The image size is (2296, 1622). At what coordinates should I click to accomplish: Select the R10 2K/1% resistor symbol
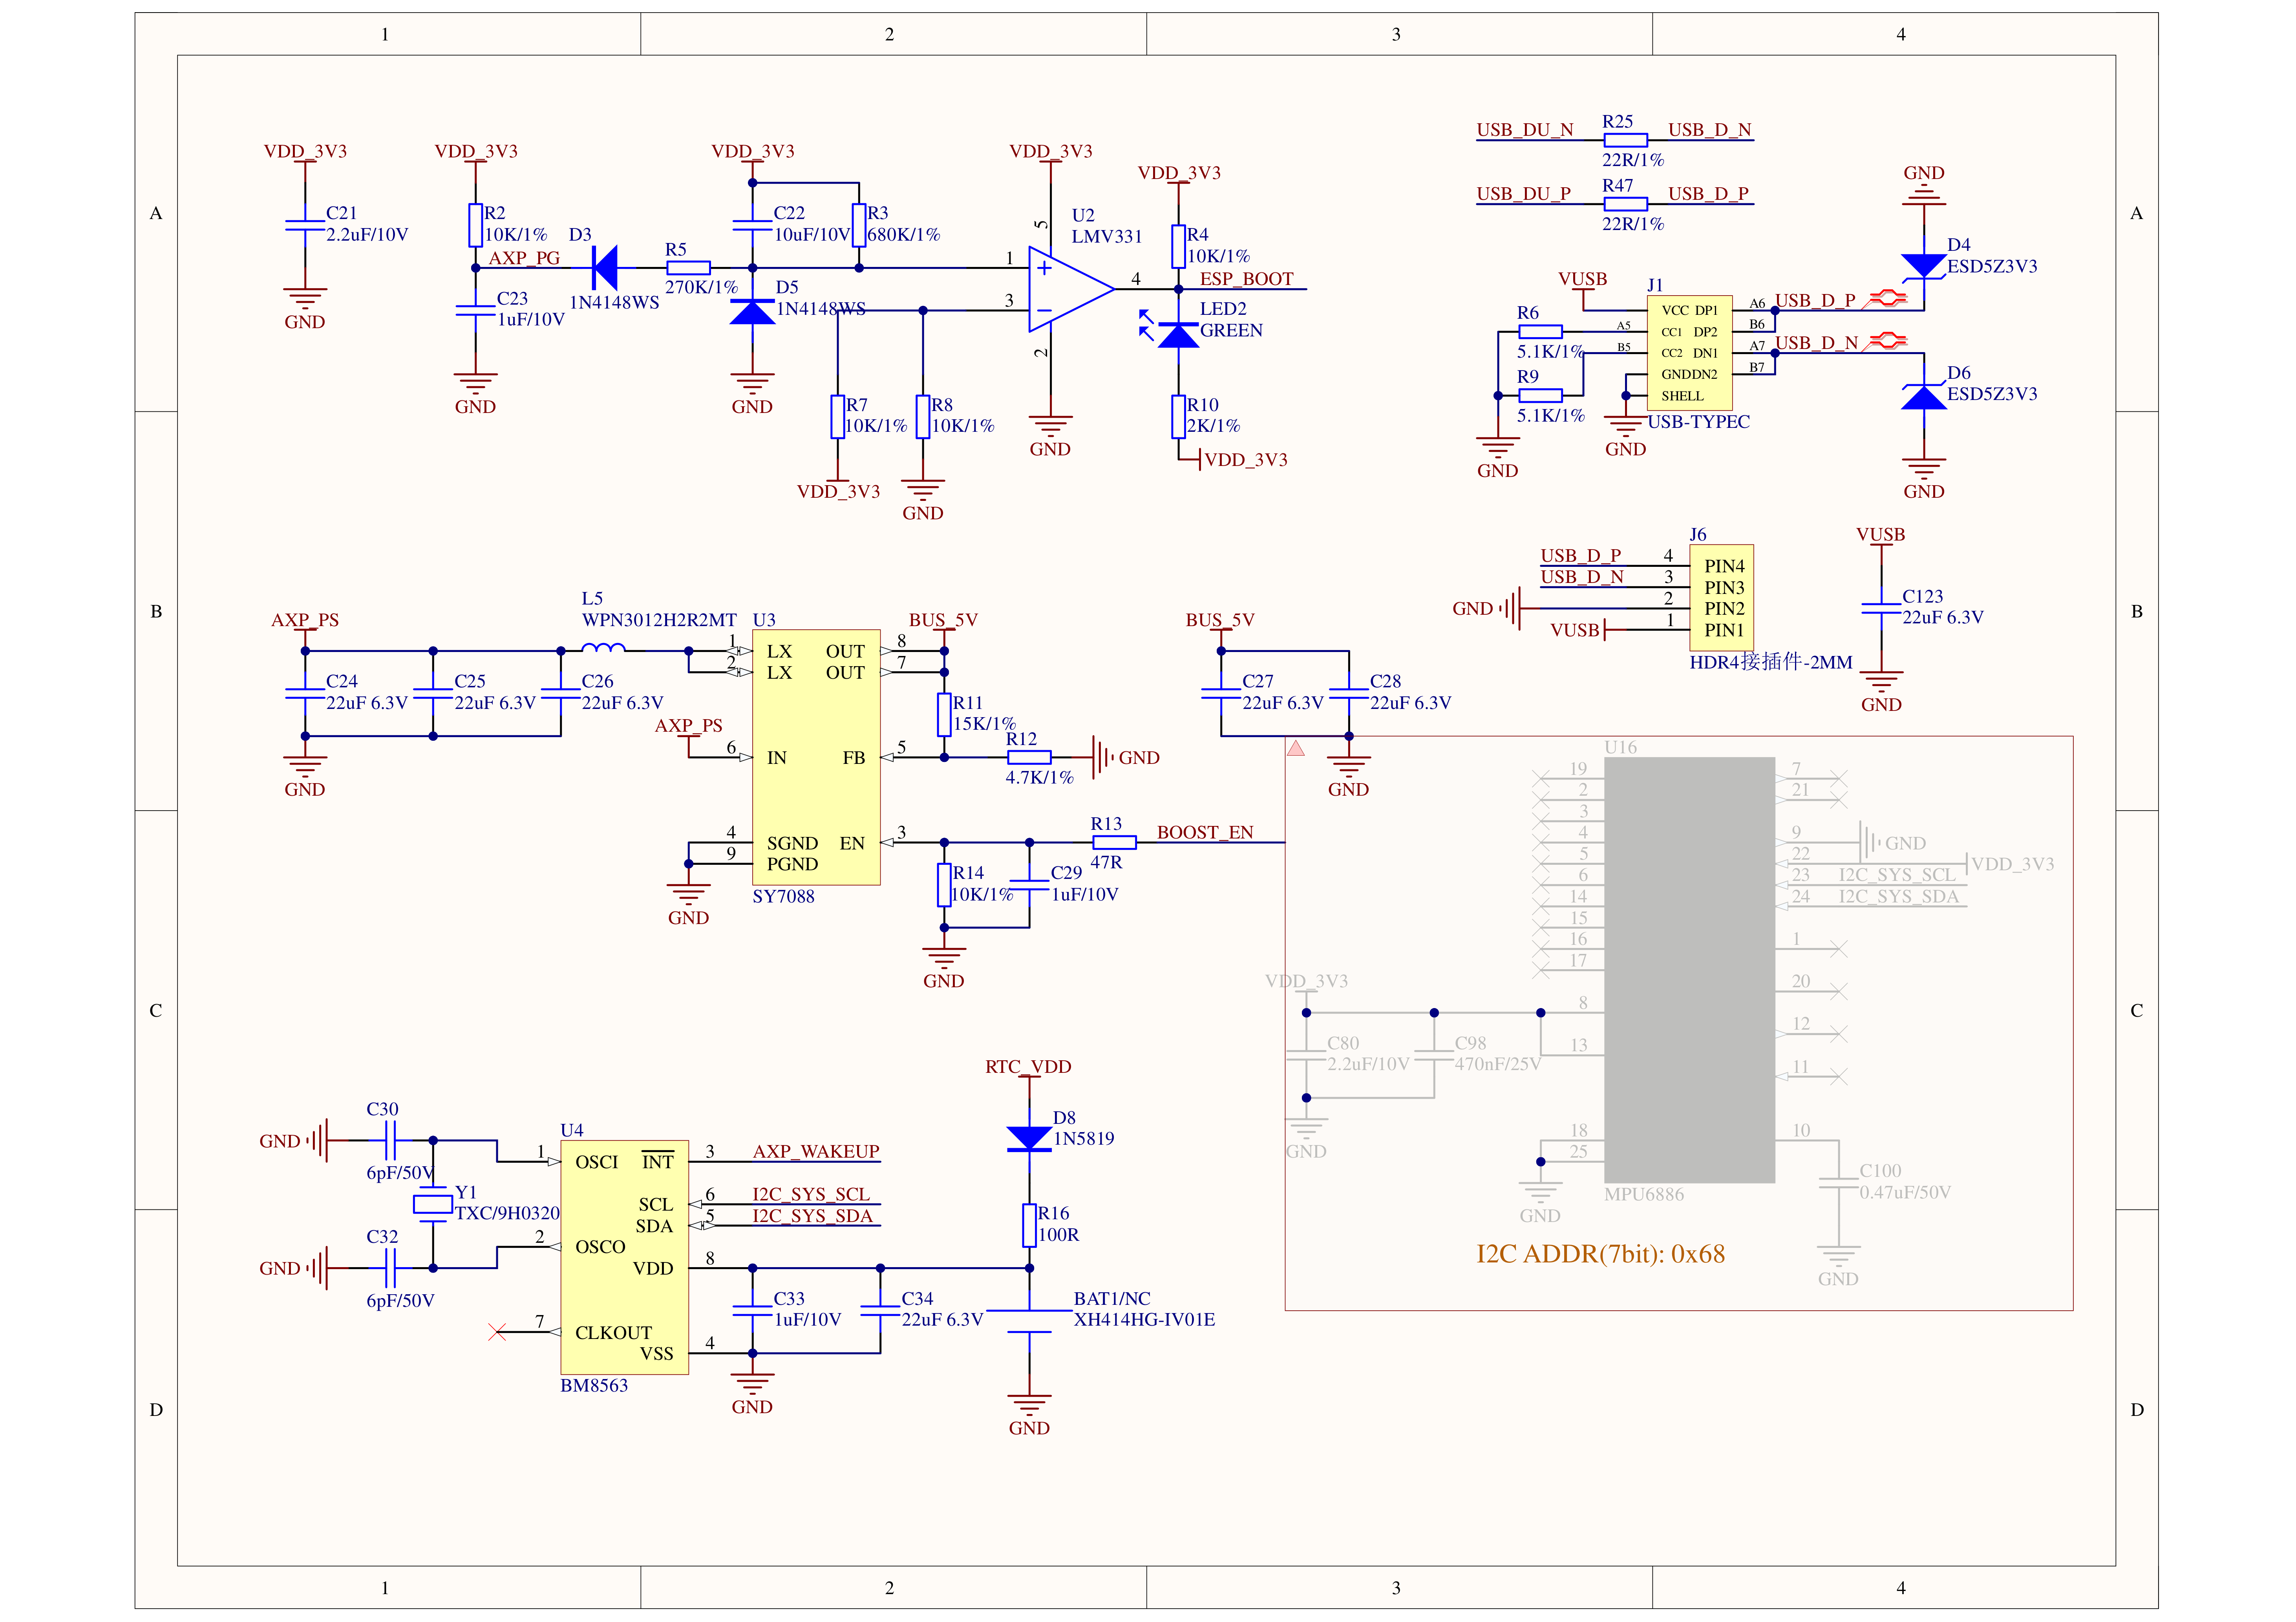pos(1178,416)
